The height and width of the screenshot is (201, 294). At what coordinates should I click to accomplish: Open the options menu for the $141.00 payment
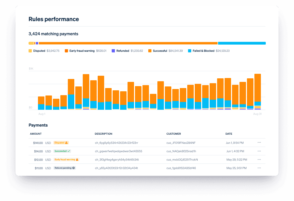[259, 143]
